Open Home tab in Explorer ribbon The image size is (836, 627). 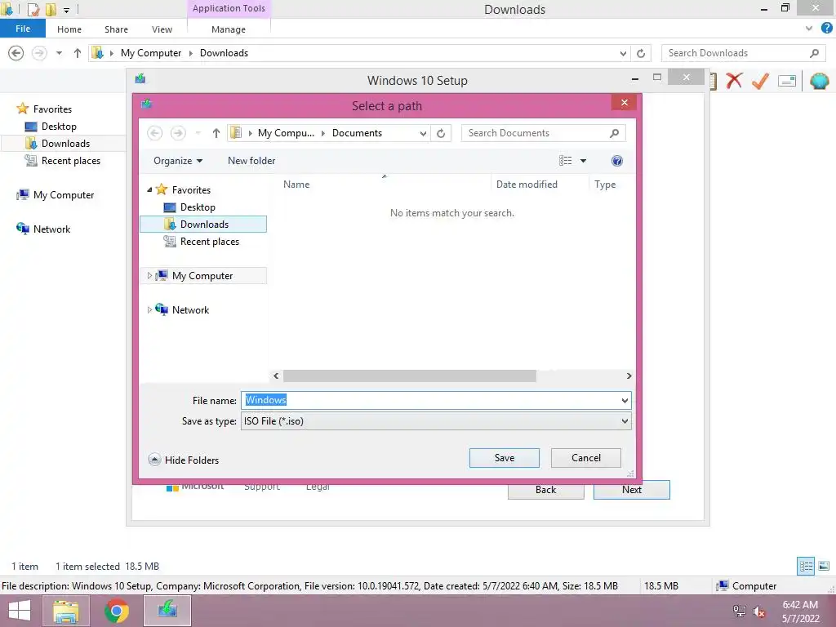69,29
